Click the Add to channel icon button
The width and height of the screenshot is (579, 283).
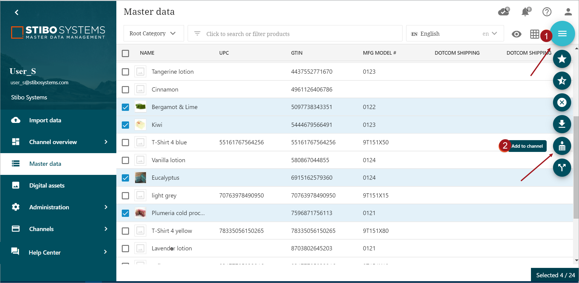(562, 146)
